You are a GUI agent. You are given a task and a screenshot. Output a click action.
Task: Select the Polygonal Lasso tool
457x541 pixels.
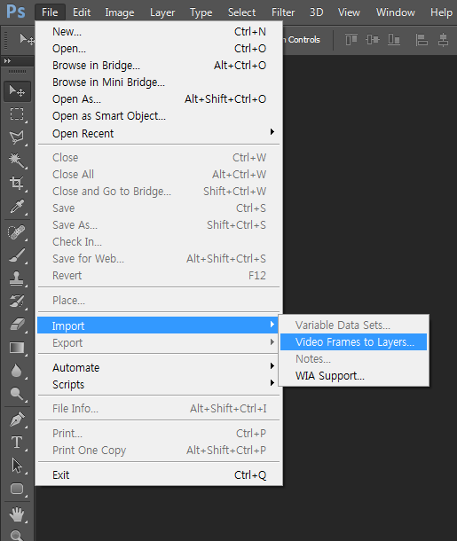point(17,137)
